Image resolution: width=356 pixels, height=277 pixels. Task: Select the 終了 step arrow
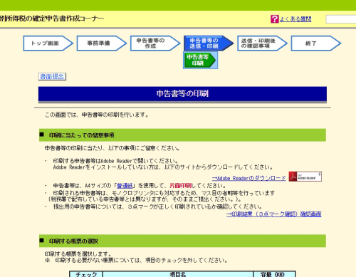pos(316,43)
